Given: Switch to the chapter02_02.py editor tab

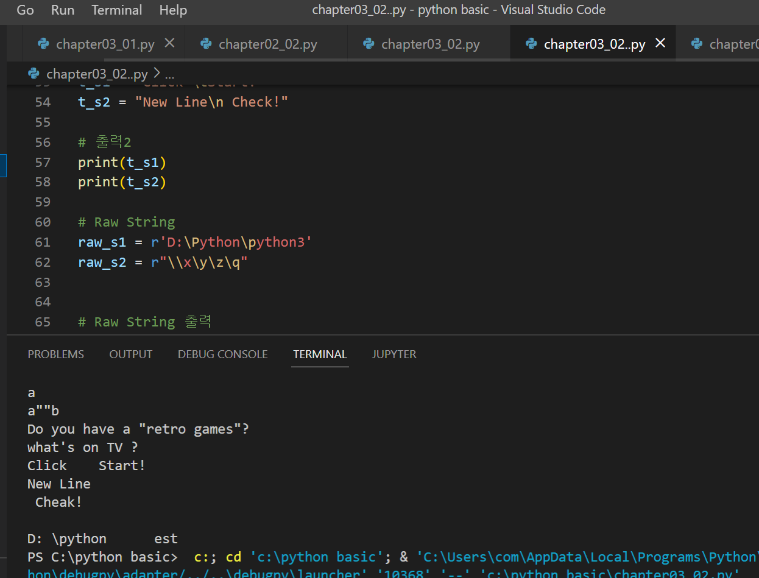Looking at the screenshot, I should coord(267,44).
